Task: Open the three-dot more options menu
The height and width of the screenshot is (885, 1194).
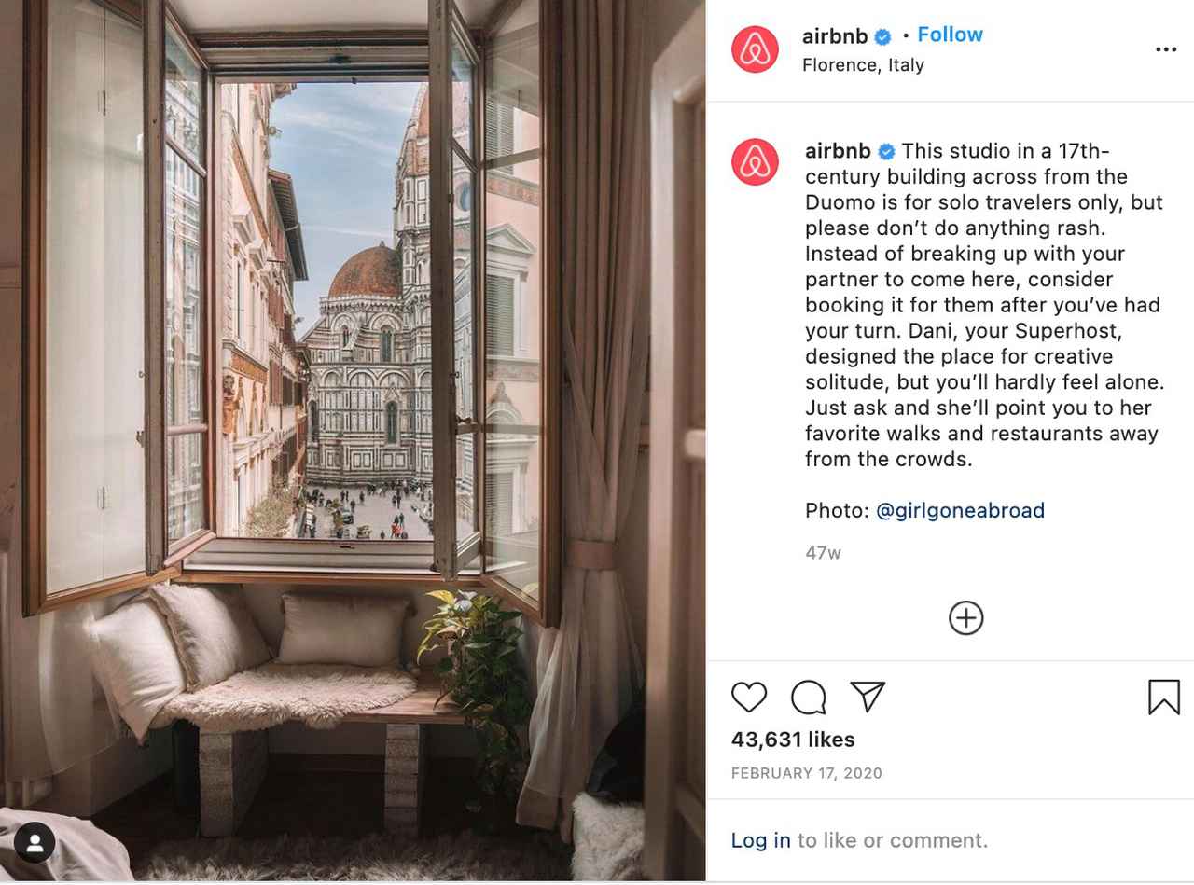Action: coord(1166,49)
